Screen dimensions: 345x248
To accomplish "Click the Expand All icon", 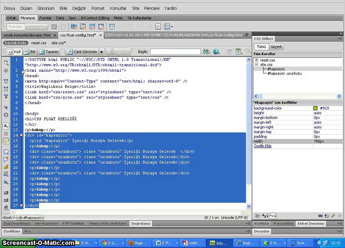I will 6,96.
